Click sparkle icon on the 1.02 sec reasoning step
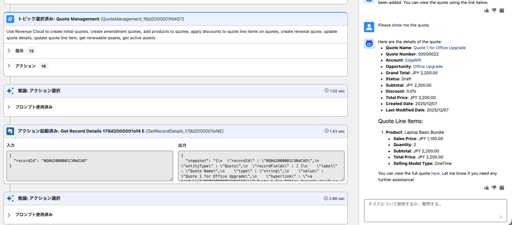 click(x=10, y=91)
